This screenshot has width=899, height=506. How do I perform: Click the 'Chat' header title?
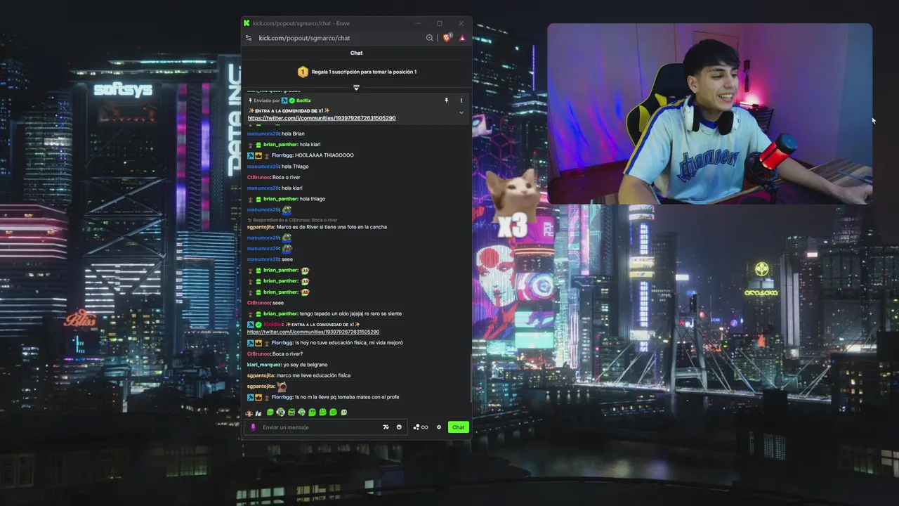(357, 53)
